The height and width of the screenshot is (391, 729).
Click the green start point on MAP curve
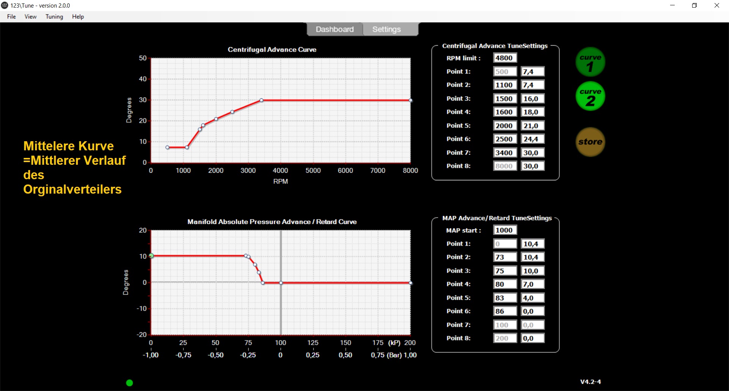(151, 256)
